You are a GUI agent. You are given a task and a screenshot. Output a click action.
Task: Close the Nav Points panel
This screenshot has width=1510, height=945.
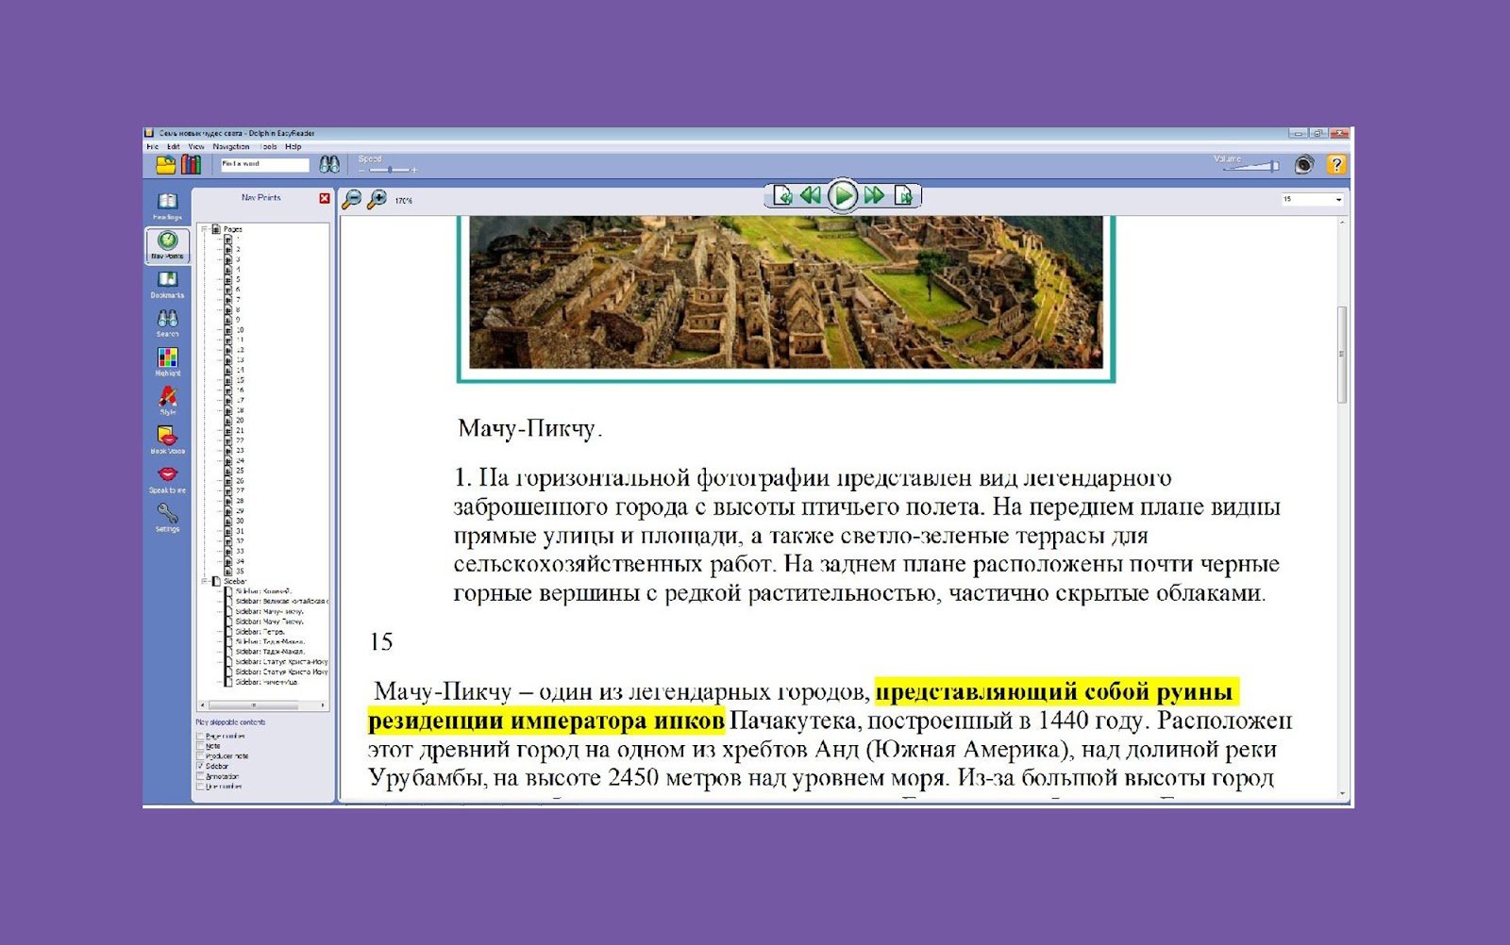click(x=325, y=198)
